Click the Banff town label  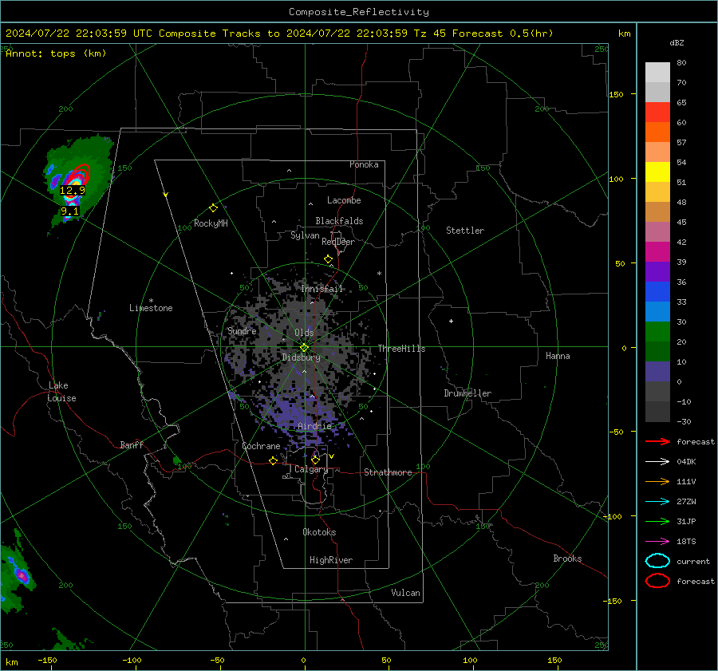(132, 444)
